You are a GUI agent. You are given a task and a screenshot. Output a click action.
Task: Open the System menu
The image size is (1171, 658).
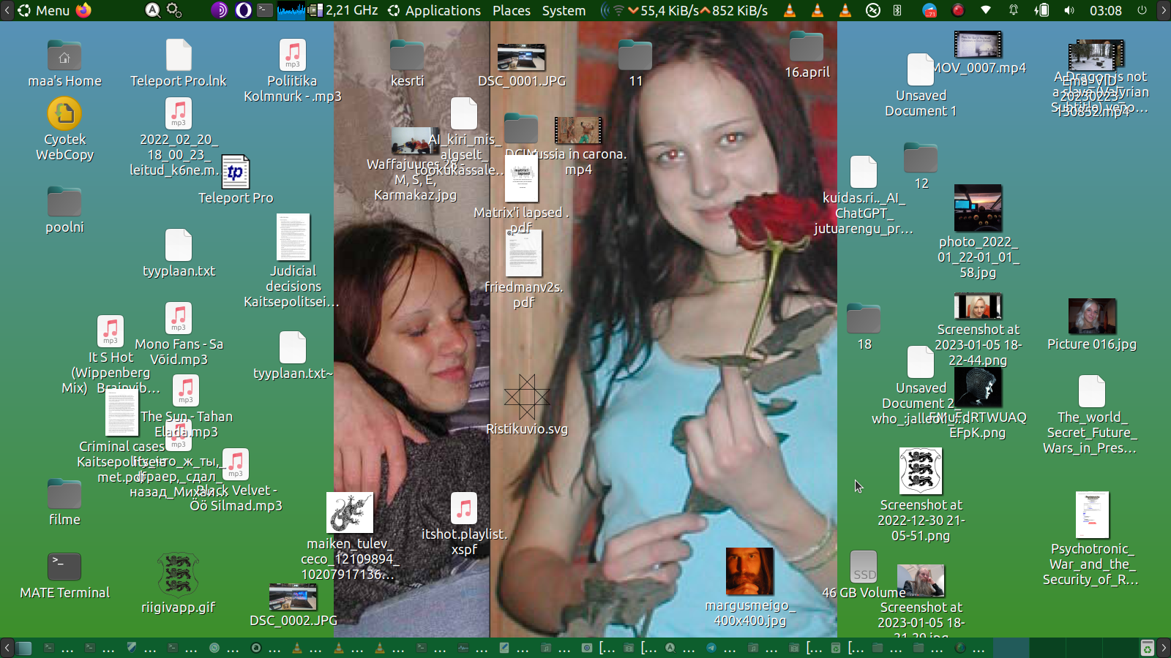[564, 10]
